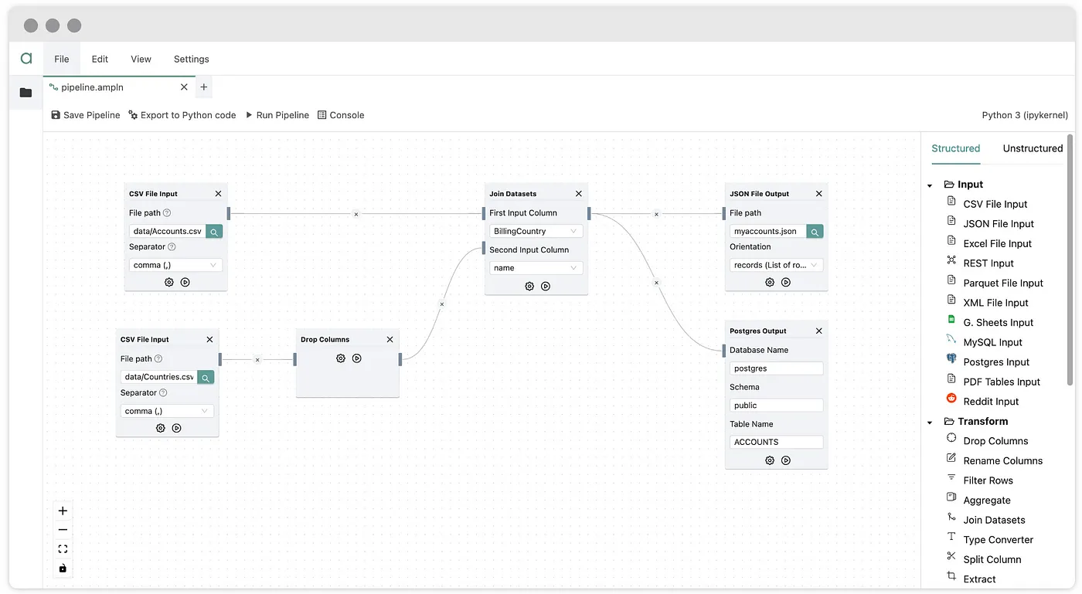This screenshot has height=594, width=1082.
Task: Run the Postgres Output node
Action: (786, 460)
